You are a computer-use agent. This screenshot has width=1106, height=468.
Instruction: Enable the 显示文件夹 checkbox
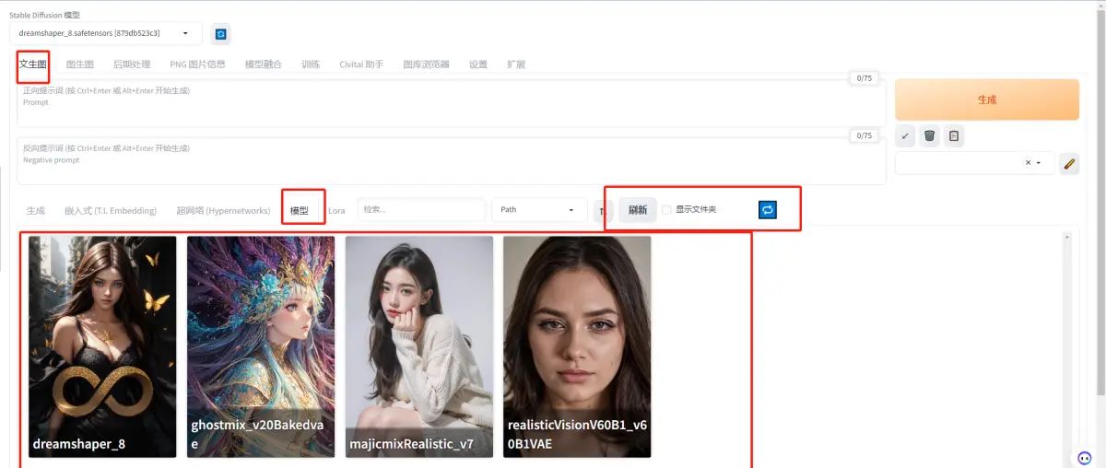[666, 210]
